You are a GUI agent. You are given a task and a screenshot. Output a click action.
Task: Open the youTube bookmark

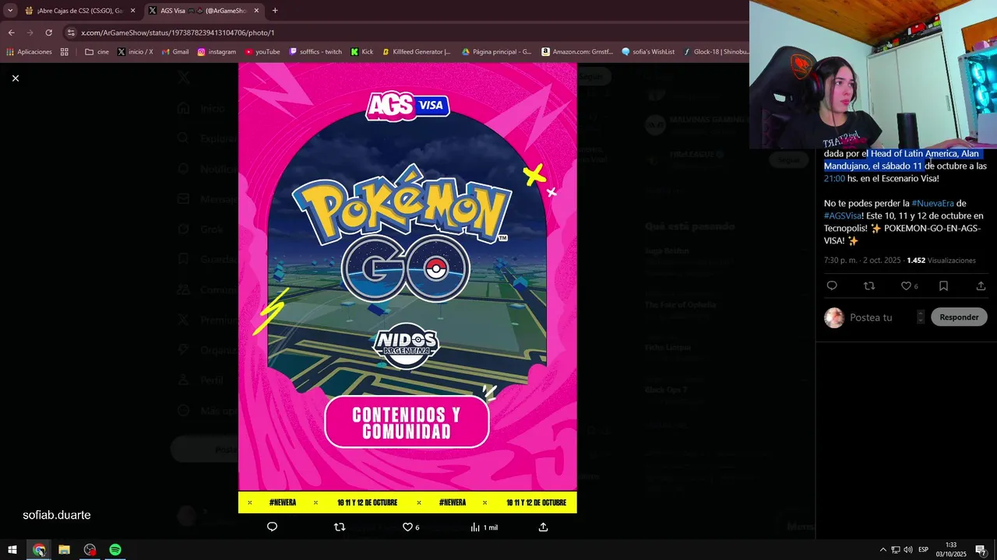tap(262, 51)
